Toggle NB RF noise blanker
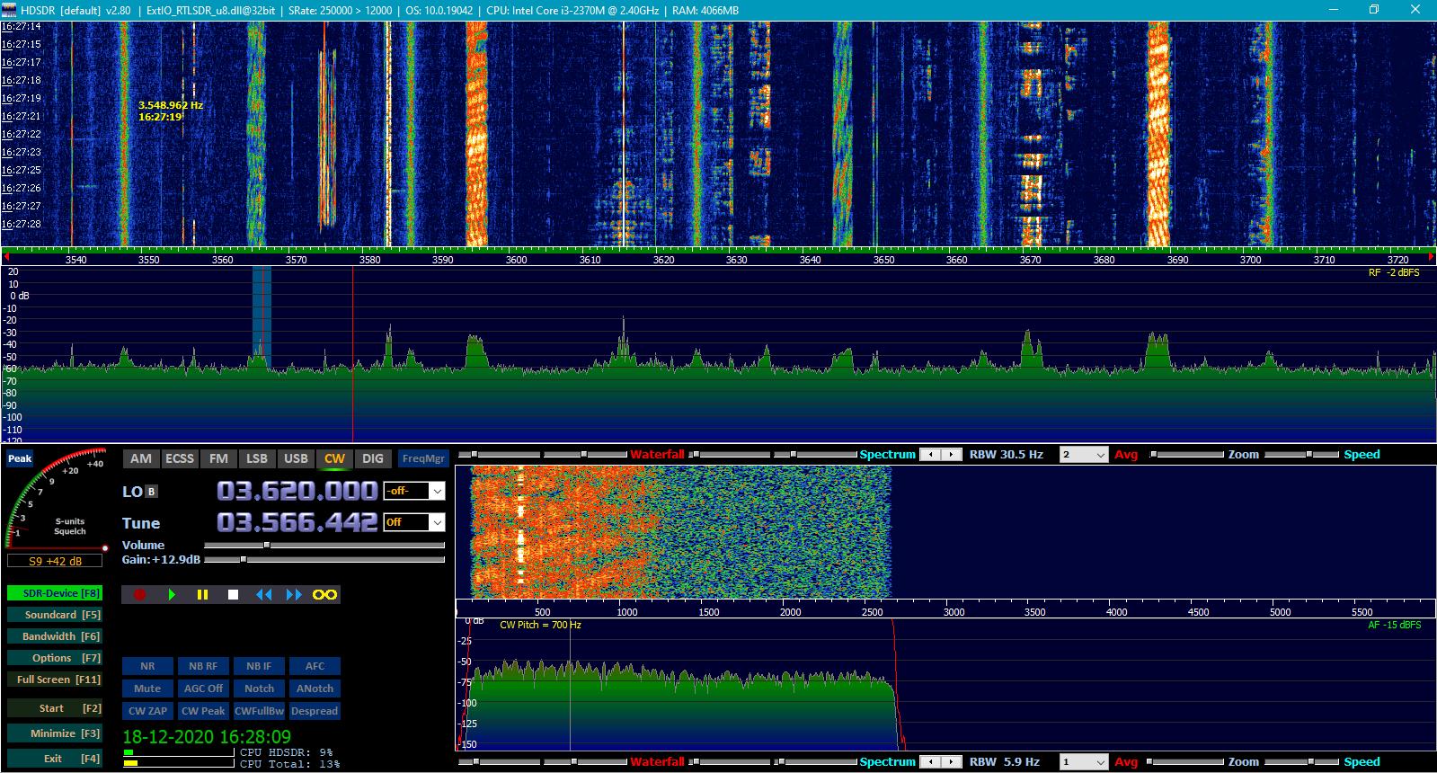The width and height of the screenshot is (1437, 773). click(203, 666)
